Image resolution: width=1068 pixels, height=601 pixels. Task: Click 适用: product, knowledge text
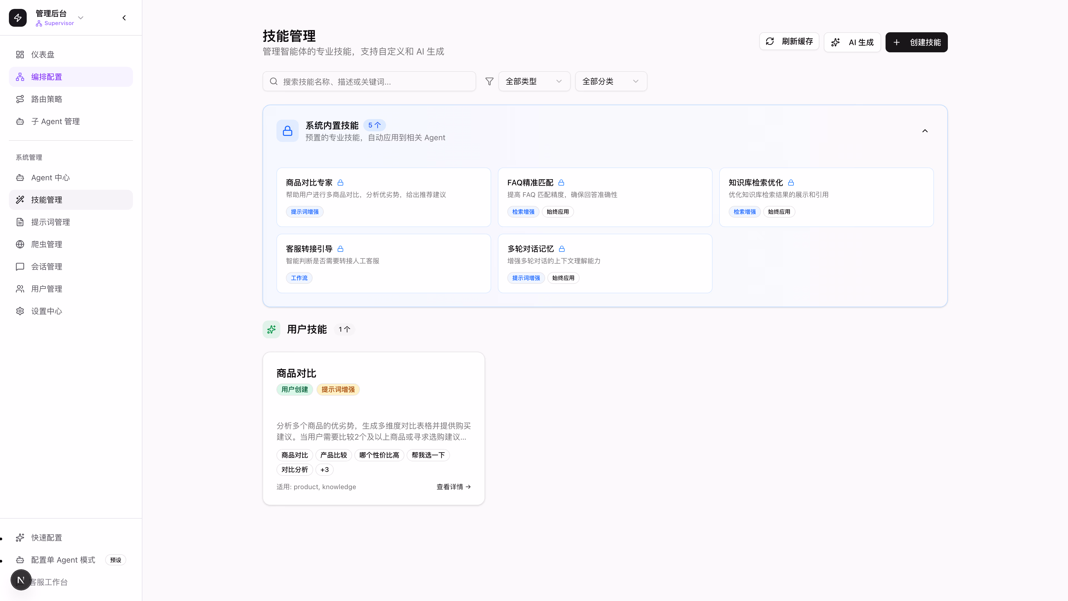316,487
